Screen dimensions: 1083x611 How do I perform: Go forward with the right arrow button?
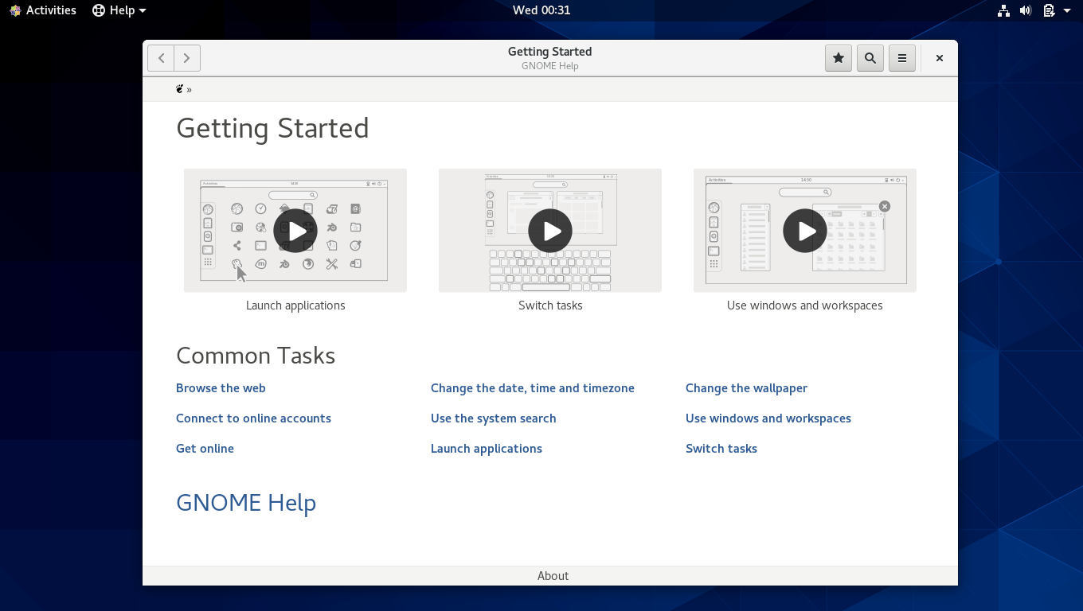click(x=187, y=58)
